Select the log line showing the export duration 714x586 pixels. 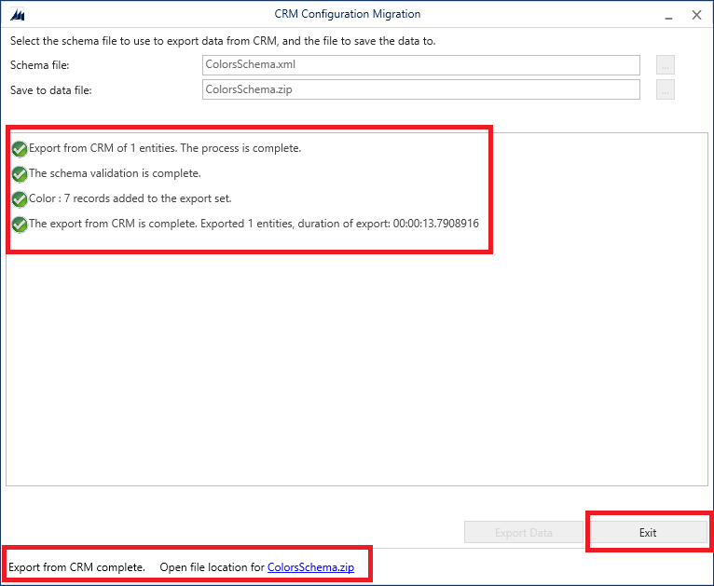254,224
